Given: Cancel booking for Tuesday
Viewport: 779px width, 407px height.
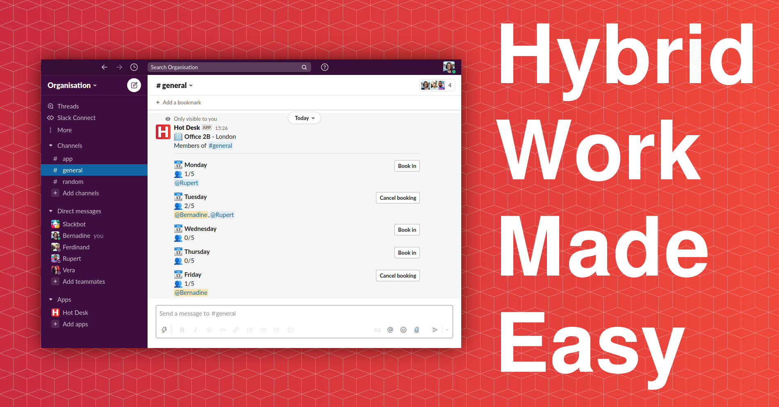Looking at the screenshot, I should (x=397, y=198).
